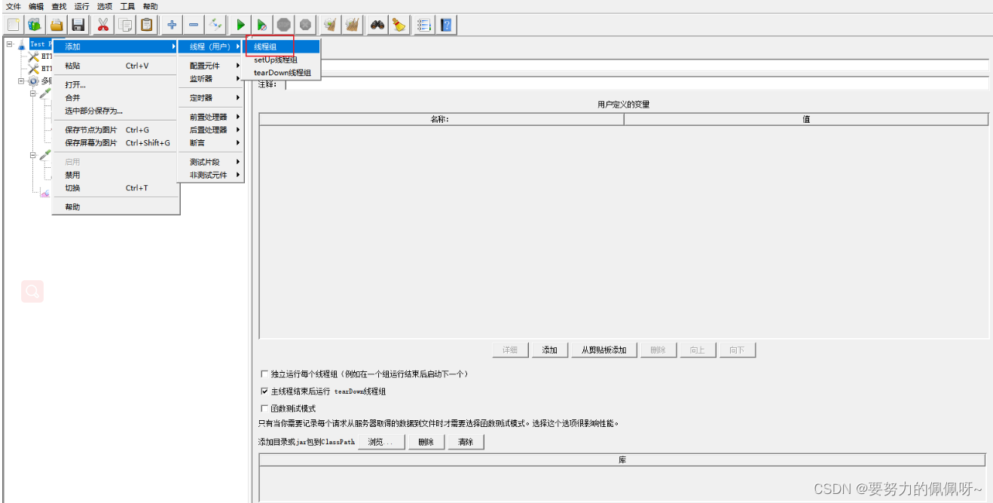The width and height of the screenshot is (993, 503).
Task: Select 禁用 in the context menu
Action: pos(115,175)
